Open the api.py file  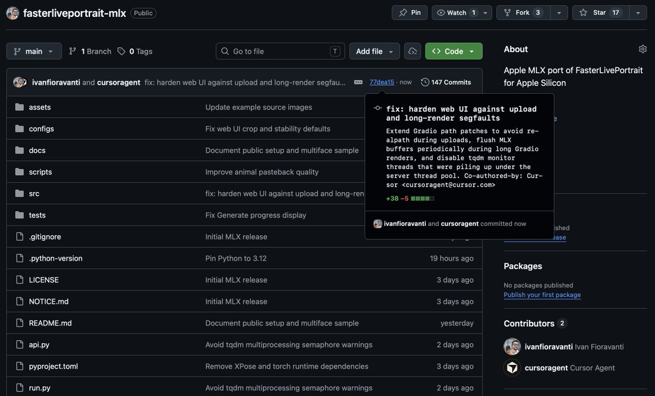[39, 345]
